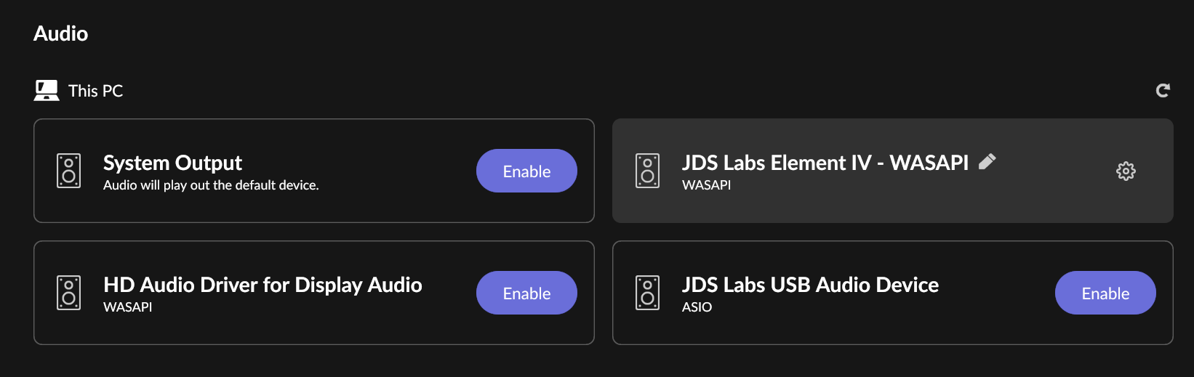Enable the JDS Labs USB Audio Device
This screenshot has height=377, width=1194.
click(1105, 293)
